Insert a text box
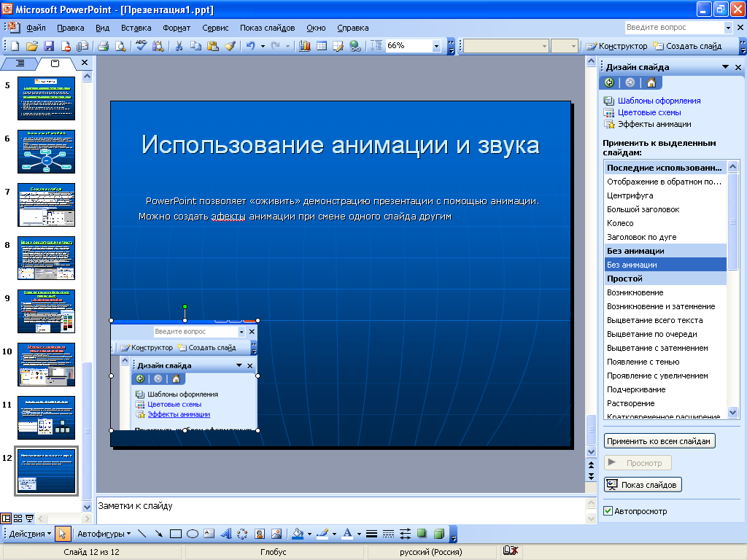 [x=209, y=534]
